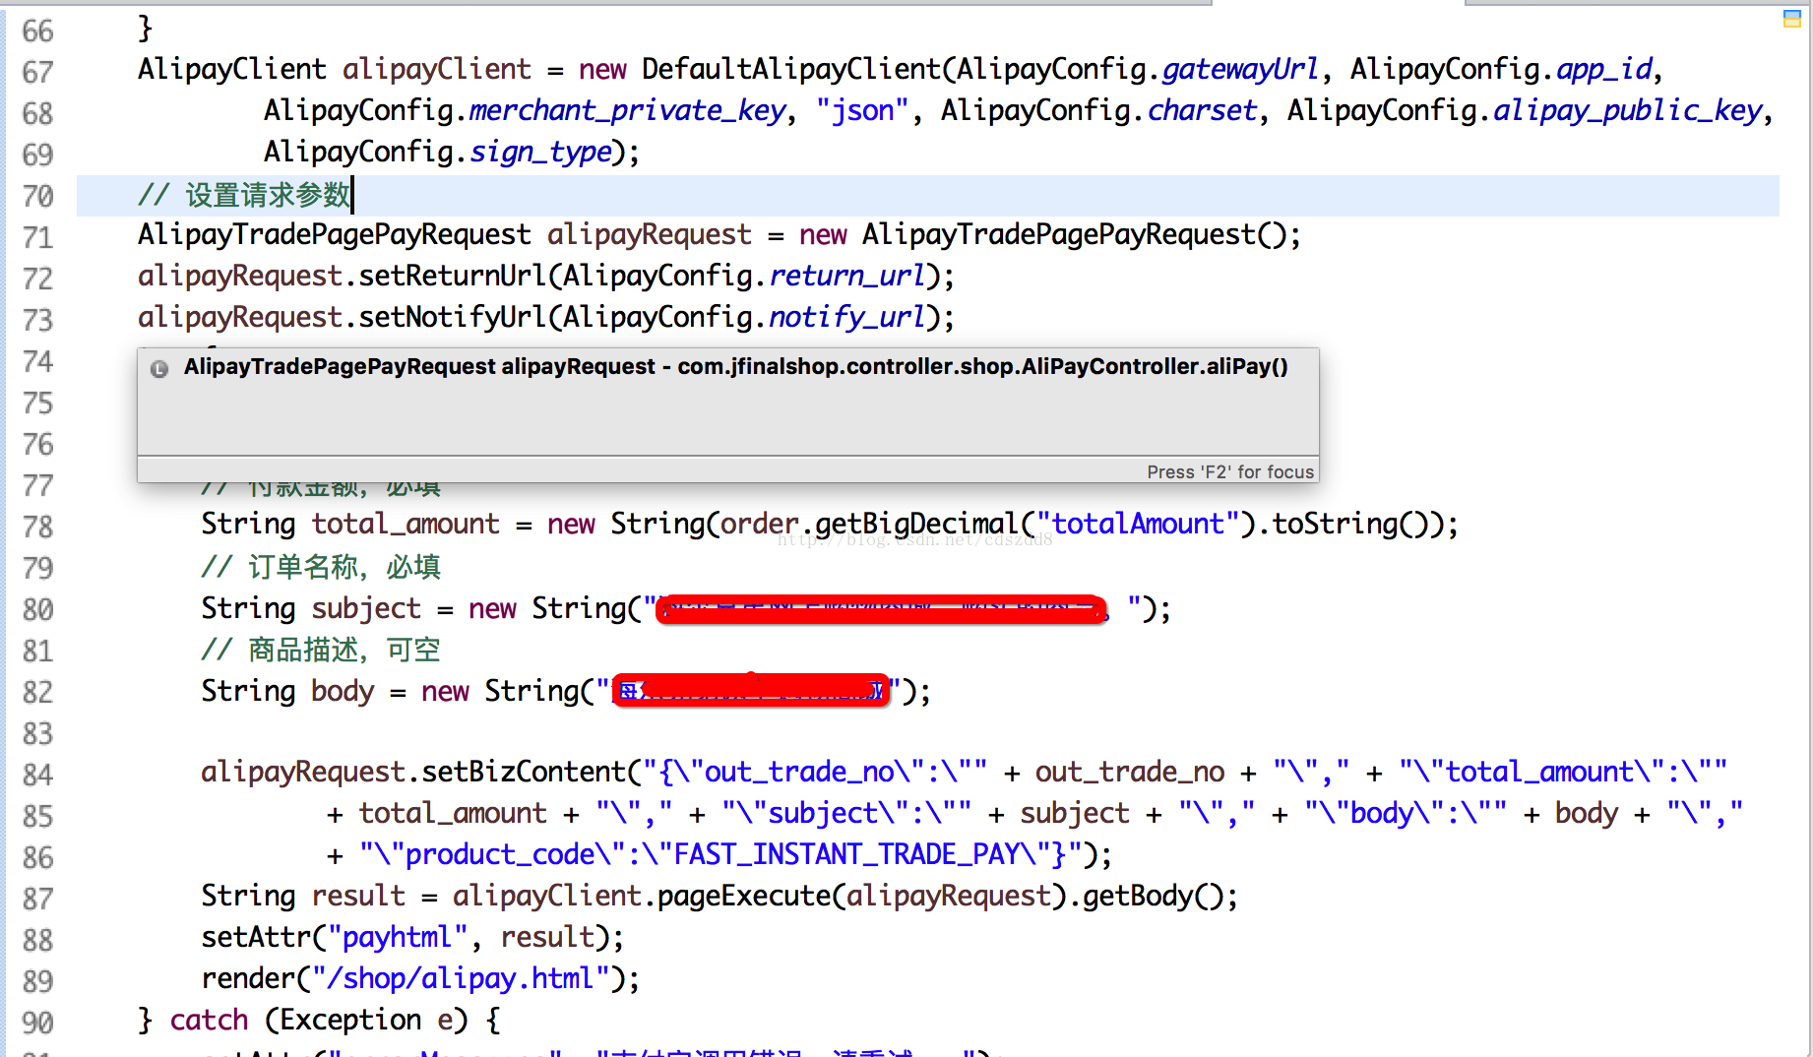Click setNotifyUrl method call on line 73
Image resolution: width=1813 pixels, height=1057 pixels.
pos(452,317)
